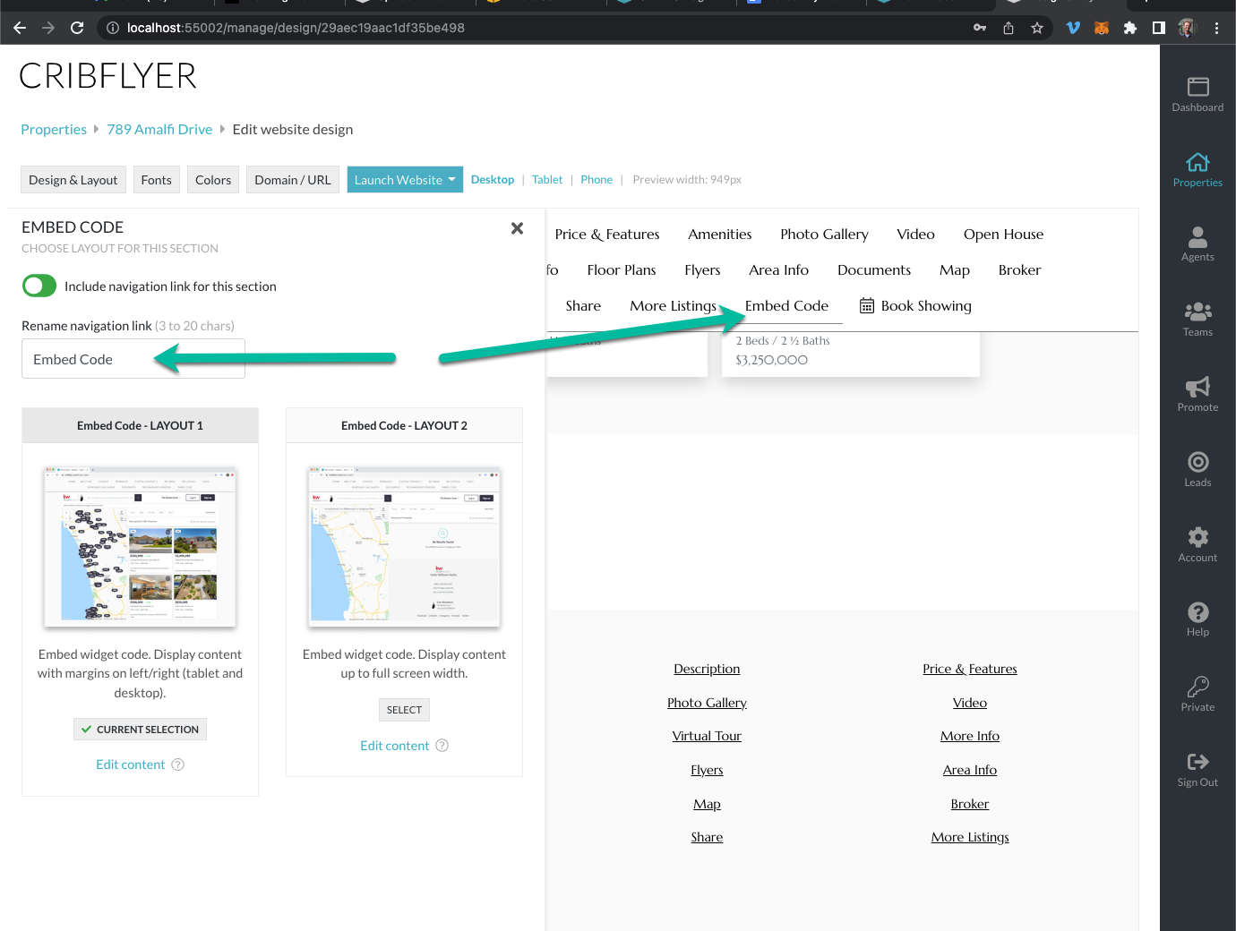1236x931 pixels.
Task: Open the Domain / URL tab
Action: coord(293,180)
